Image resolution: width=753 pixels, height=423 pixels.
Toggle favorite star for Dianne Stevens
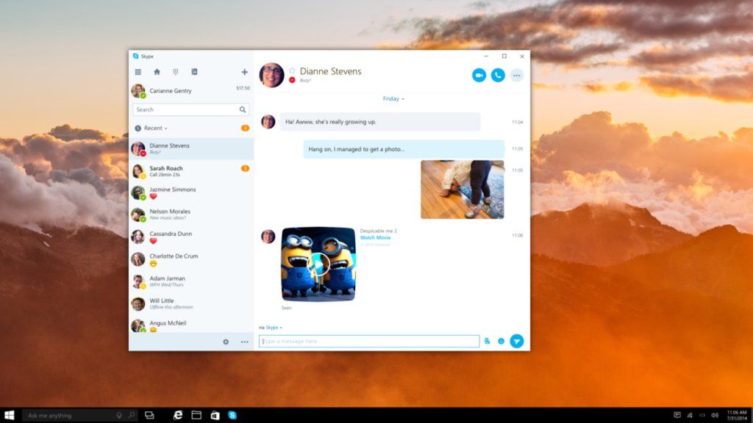coord(292,70)
